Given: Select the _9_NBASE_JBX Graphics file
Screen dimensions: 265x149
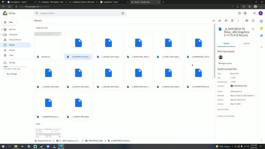Looking at the screenshot, I should tap(169, 76).
